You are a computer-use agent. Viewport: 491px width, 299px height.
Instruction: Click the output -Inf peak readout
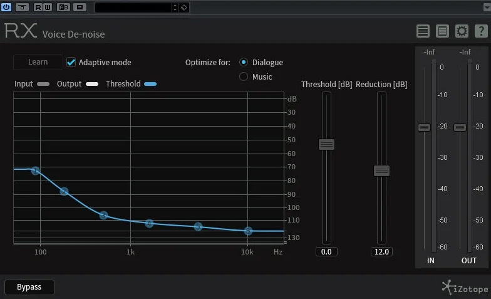click(465, 52)
